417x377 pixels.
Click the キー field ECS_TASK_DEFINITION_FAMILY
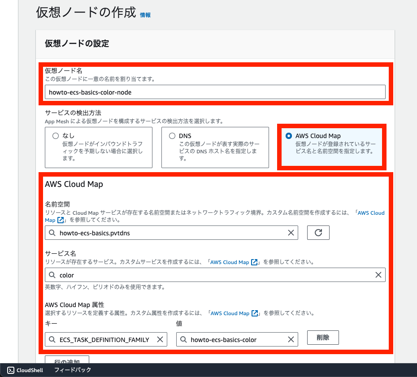[106, 339]
